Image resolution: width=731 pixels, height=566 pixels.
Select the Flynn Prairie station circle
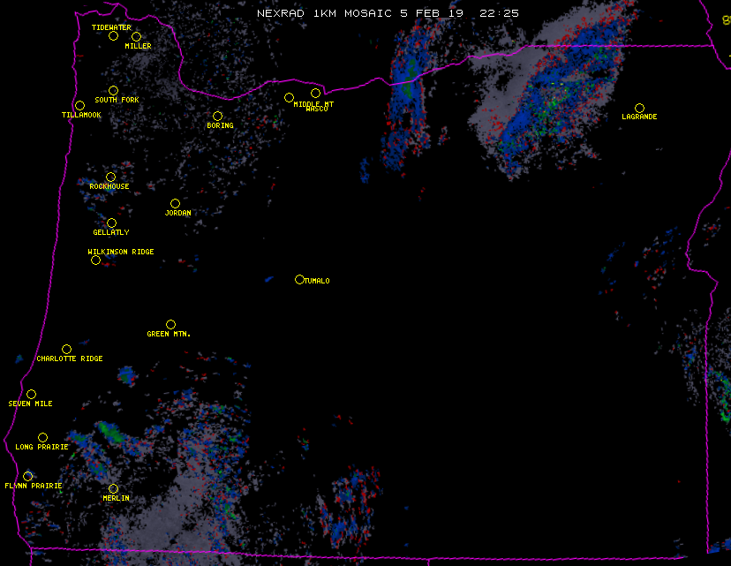(x=27, y=477)
